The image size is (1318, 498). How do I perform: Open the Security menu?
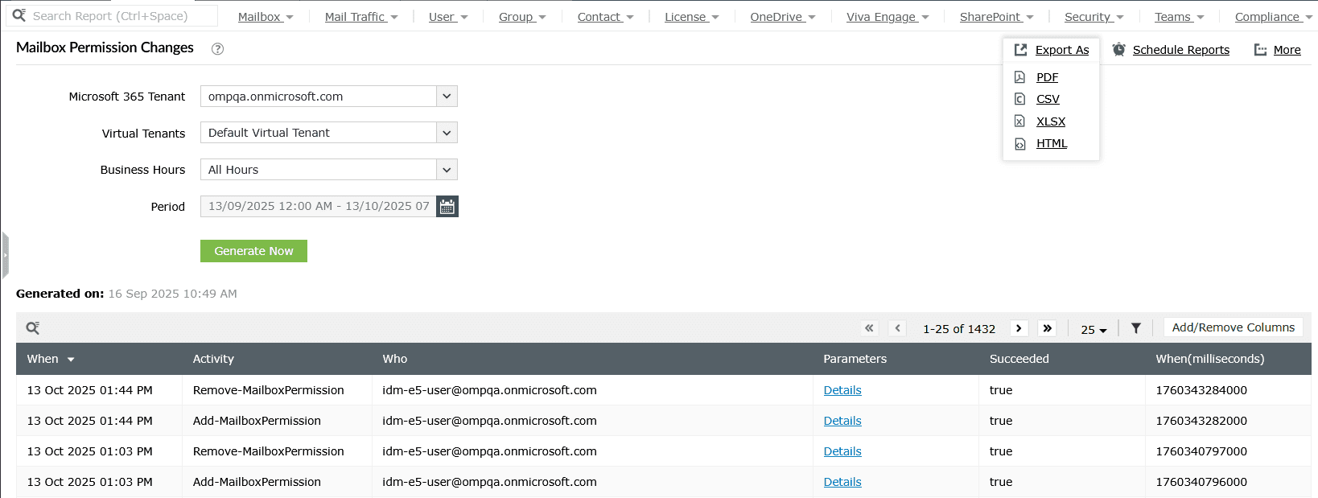(1094, 17)
